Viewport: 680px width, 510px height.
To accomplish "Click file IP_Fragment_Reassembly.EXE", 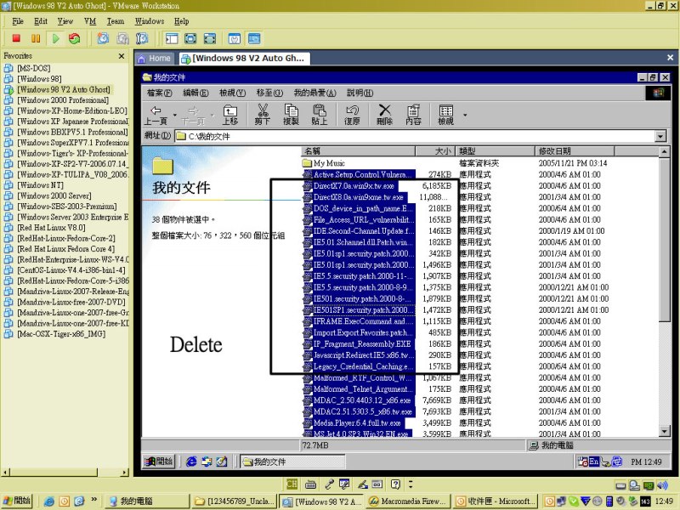I will [x=361, y=343].
